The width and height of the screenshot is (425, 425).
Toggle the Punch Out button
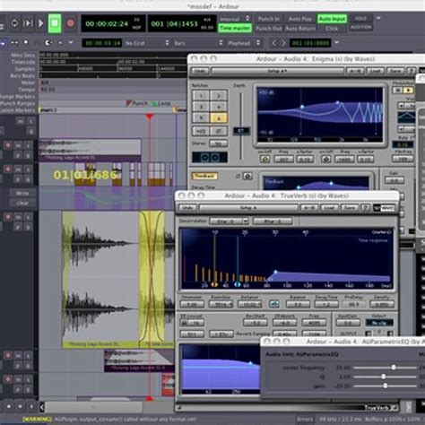(x=268, y=29)
